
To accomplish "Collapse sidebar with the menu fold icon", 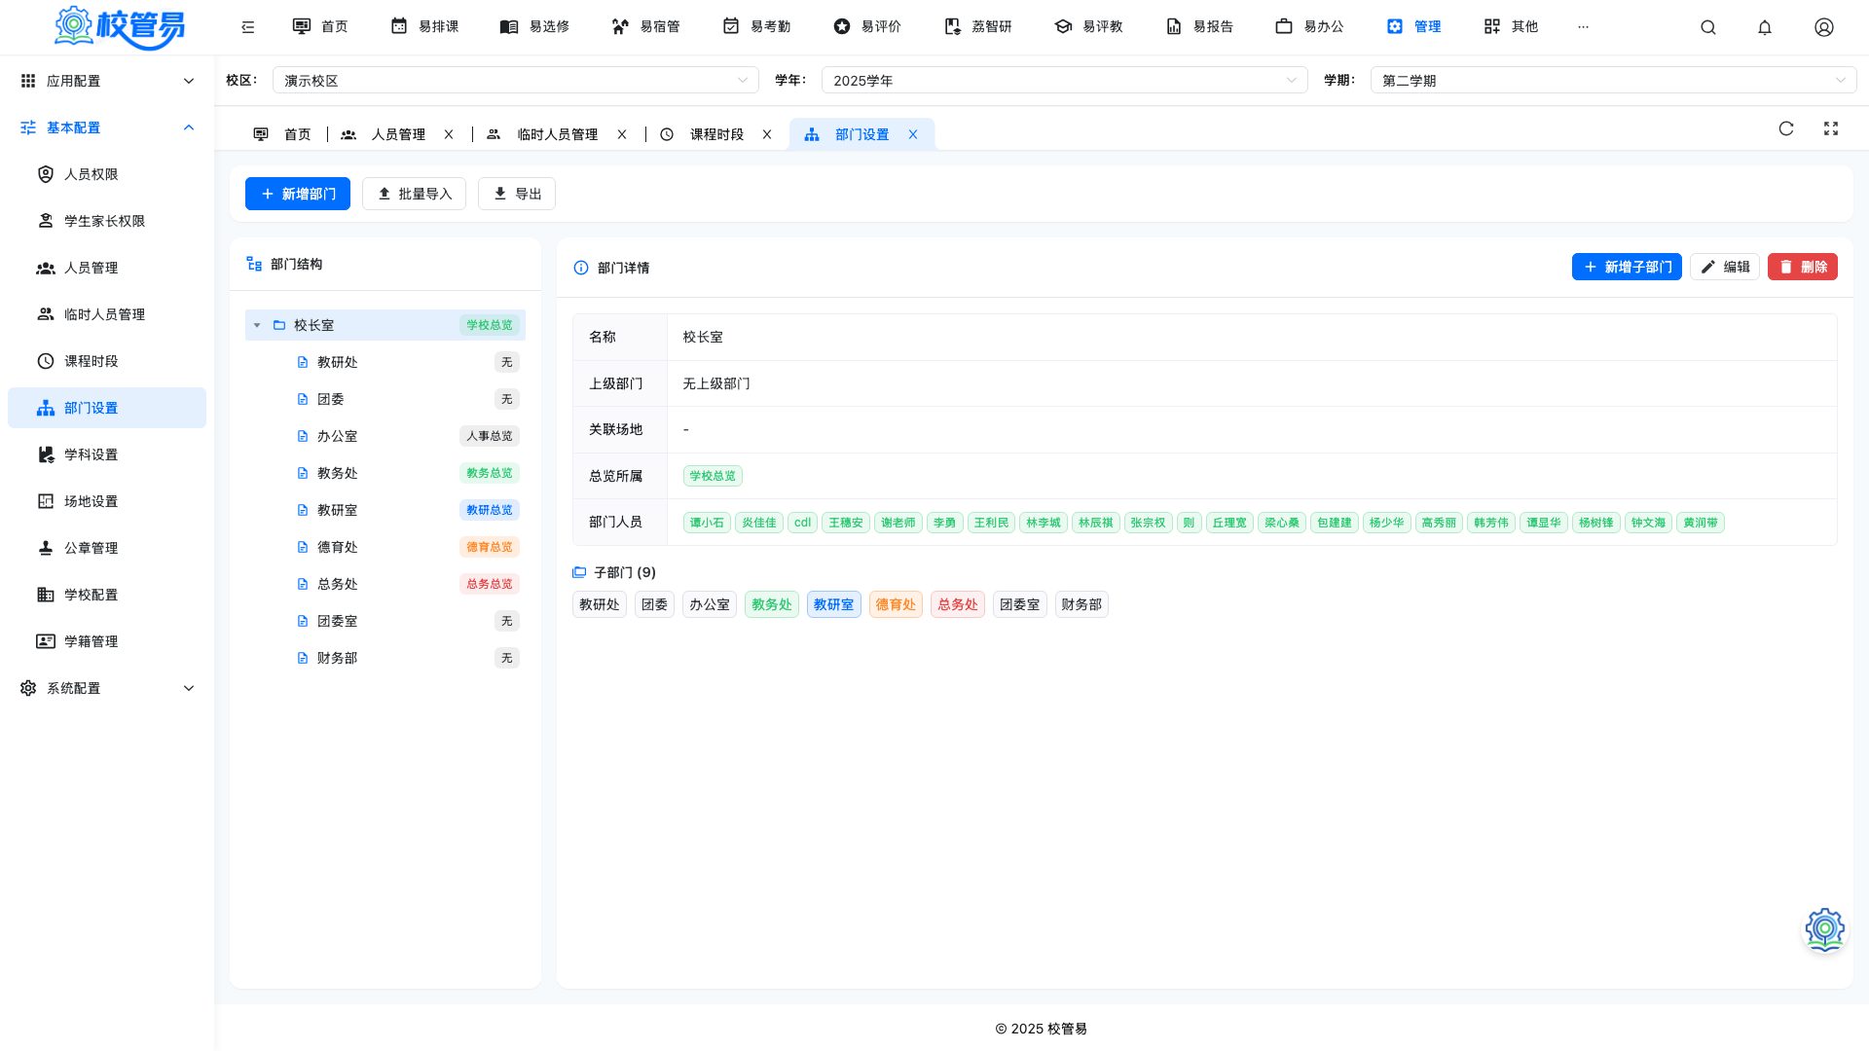I will coord(248,27).
